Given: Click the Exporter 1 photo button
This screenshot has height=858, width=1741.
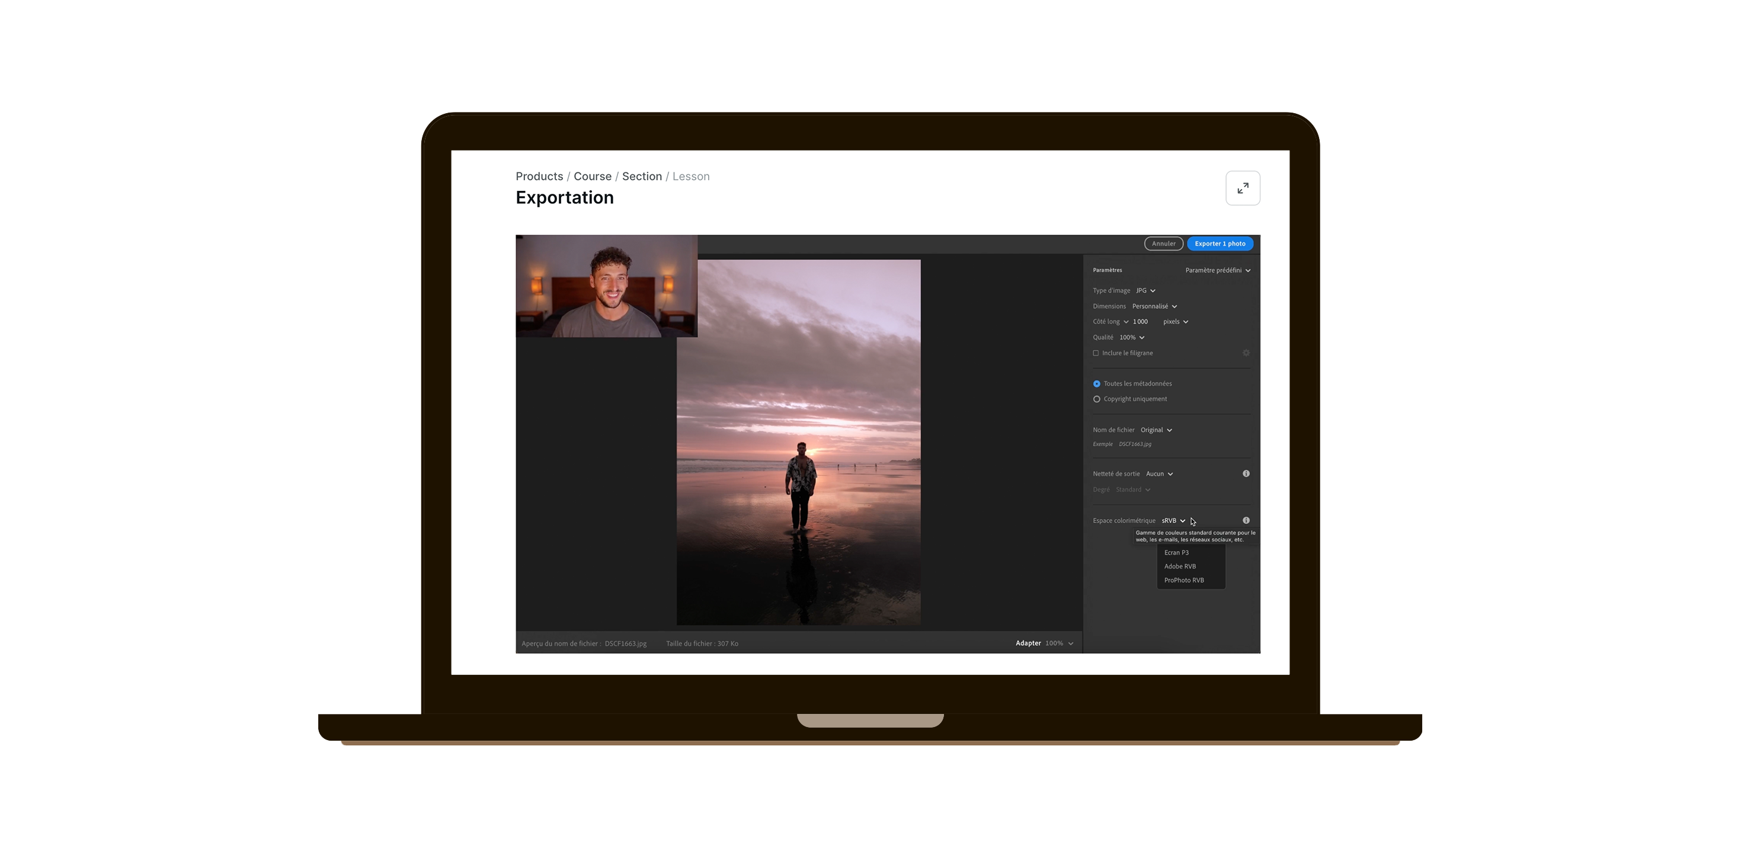Looking at the screenshot, I should [x=1220, y=244].
